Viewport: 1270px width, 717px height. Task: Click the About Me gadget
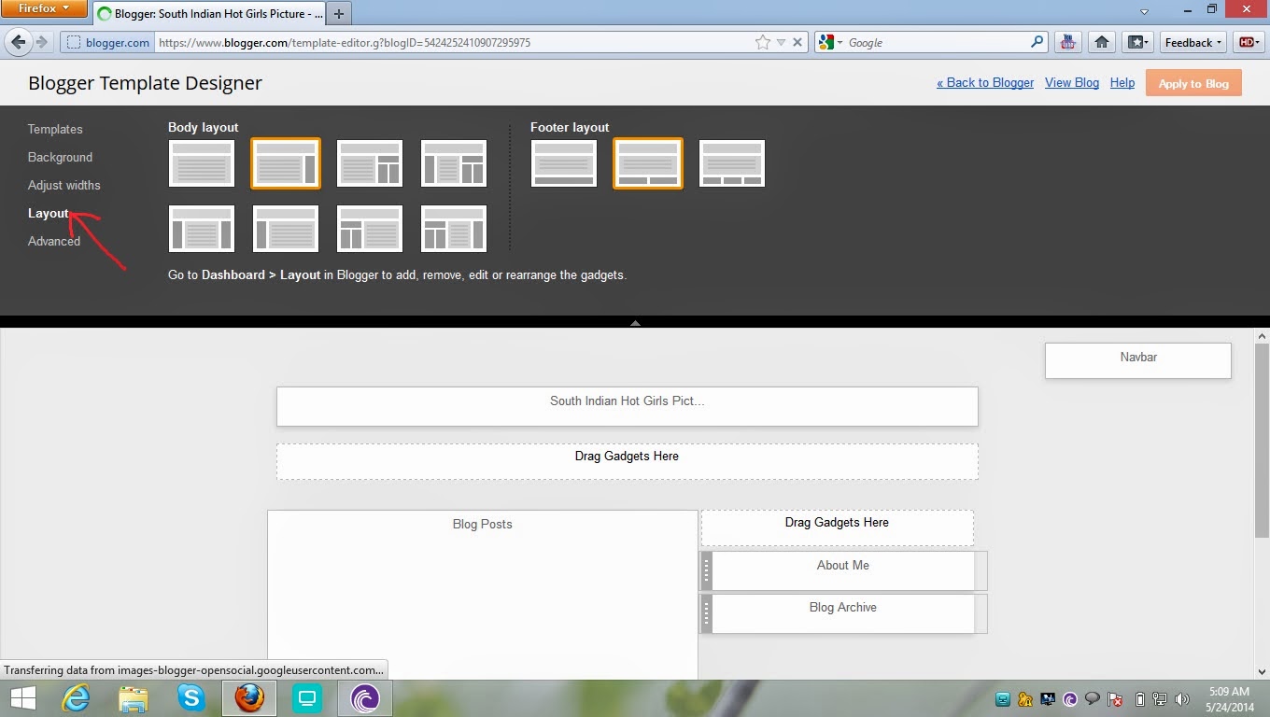coord(842,570)
